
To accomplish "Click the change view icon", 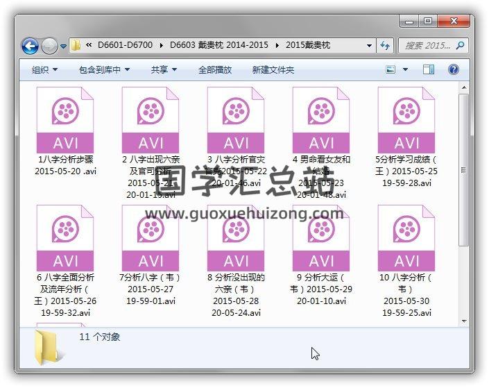I will [x=391, y=69].
